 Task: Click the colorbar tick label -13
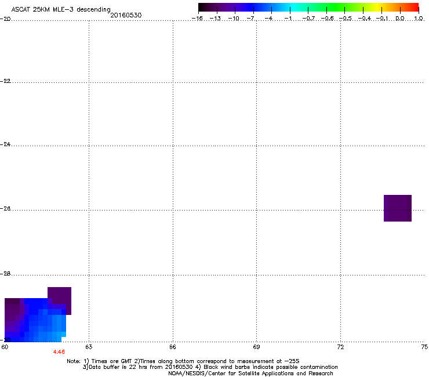coord(215,19)
